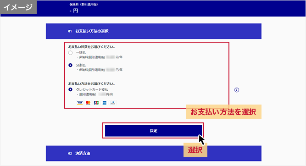Click the Diners Club logo
The image size is (306, 166).
tap(112, 103)
